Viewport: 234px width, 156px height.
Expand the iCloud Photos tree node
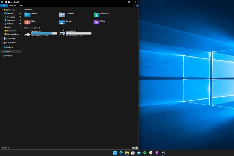click(x=2, y=43)
